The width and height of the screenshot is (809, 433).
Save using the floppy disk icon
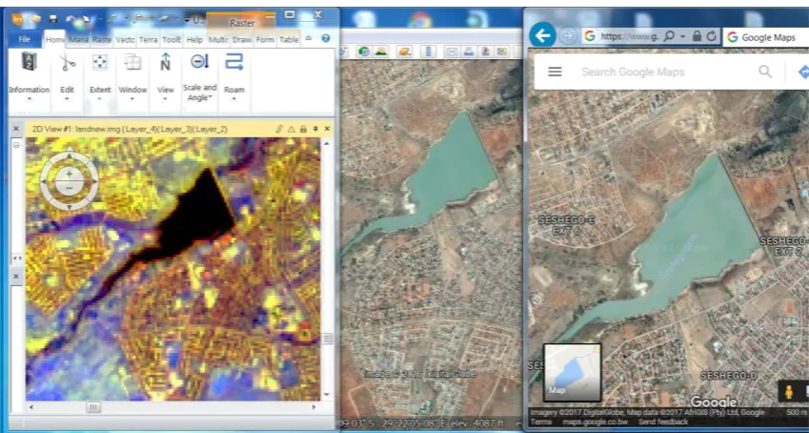pyautogui.click(x=53, y=19)
